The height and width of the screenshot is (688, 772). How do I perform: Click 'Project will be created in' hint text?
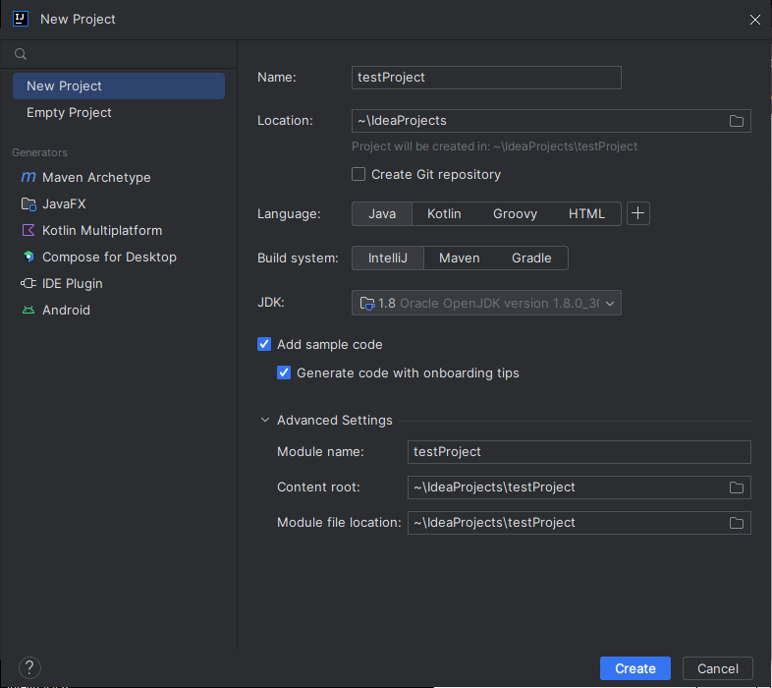494,146
